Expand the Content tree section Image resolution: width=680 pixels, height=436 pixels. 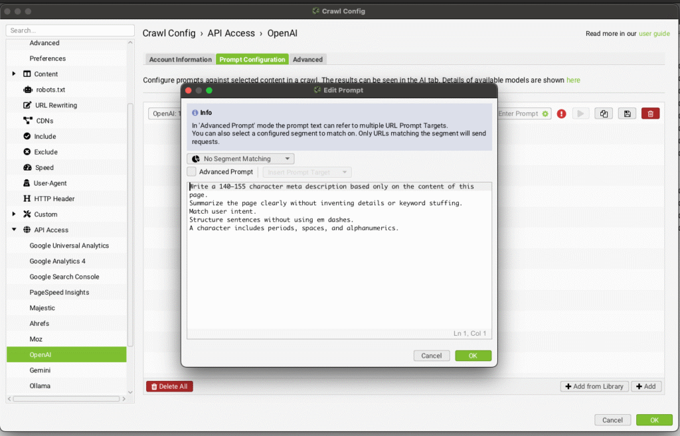coord(14,74)
